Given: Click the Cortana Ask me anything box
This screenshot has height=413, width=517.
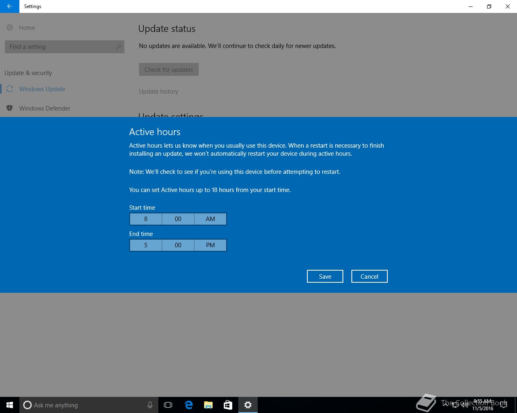Looking at the screenshot, I should point(89,405).
